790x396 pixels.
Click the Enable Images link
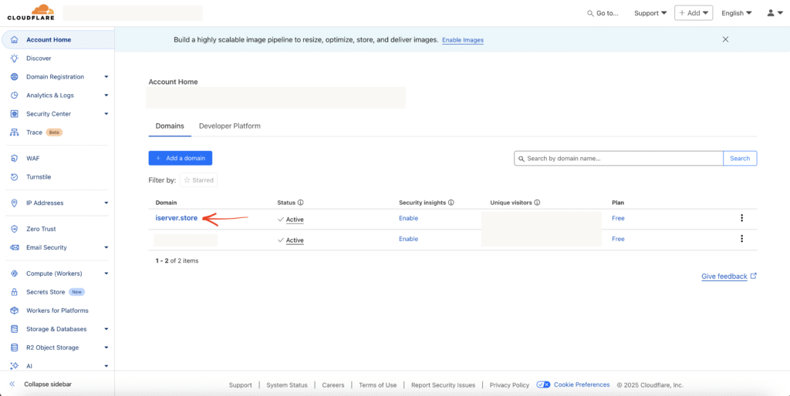(x=463, y=40)
